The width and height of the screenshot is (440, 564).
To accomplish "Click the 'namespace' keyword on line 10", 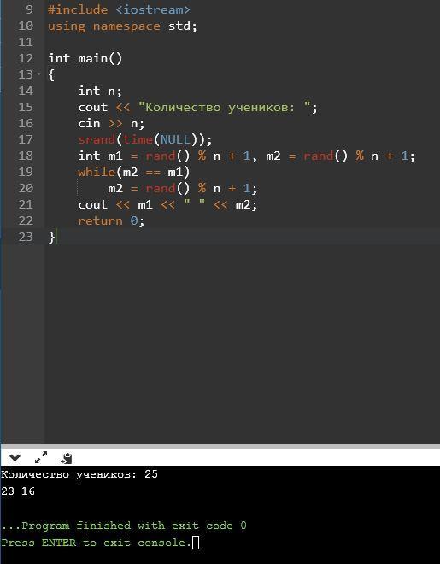I will 126,26.
